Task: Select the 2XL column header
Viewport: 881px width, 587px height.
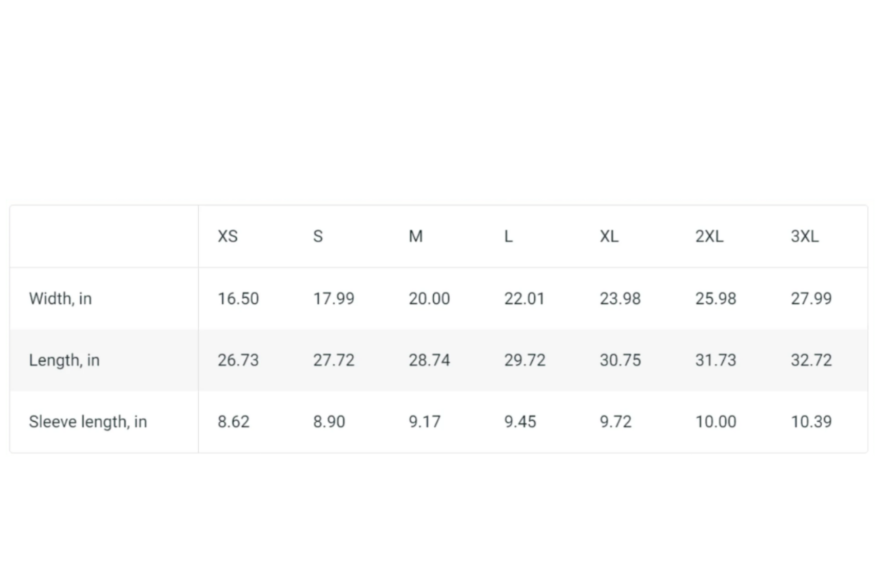Action: [x=709, y=236]
